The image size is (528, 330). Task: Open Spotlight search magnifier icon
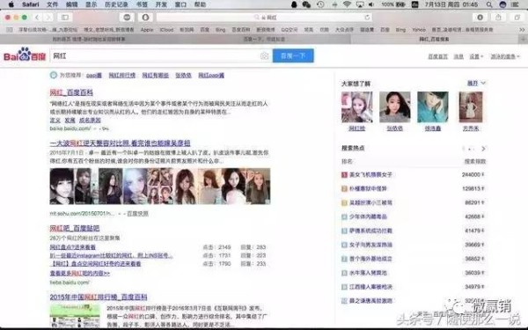coord(489,4)
